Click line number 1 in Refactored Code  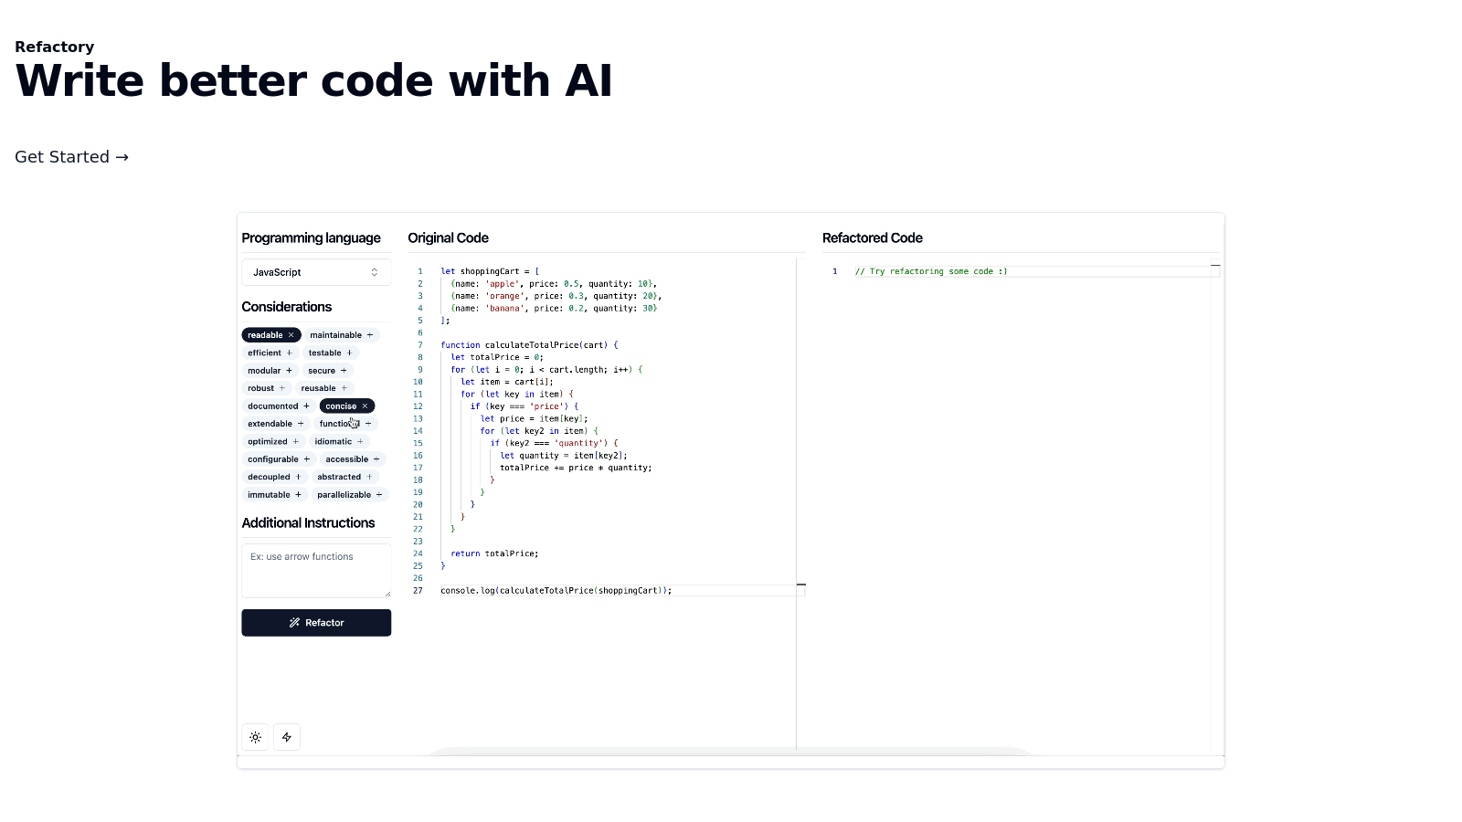pyautogui.click(x=834, y=271)
